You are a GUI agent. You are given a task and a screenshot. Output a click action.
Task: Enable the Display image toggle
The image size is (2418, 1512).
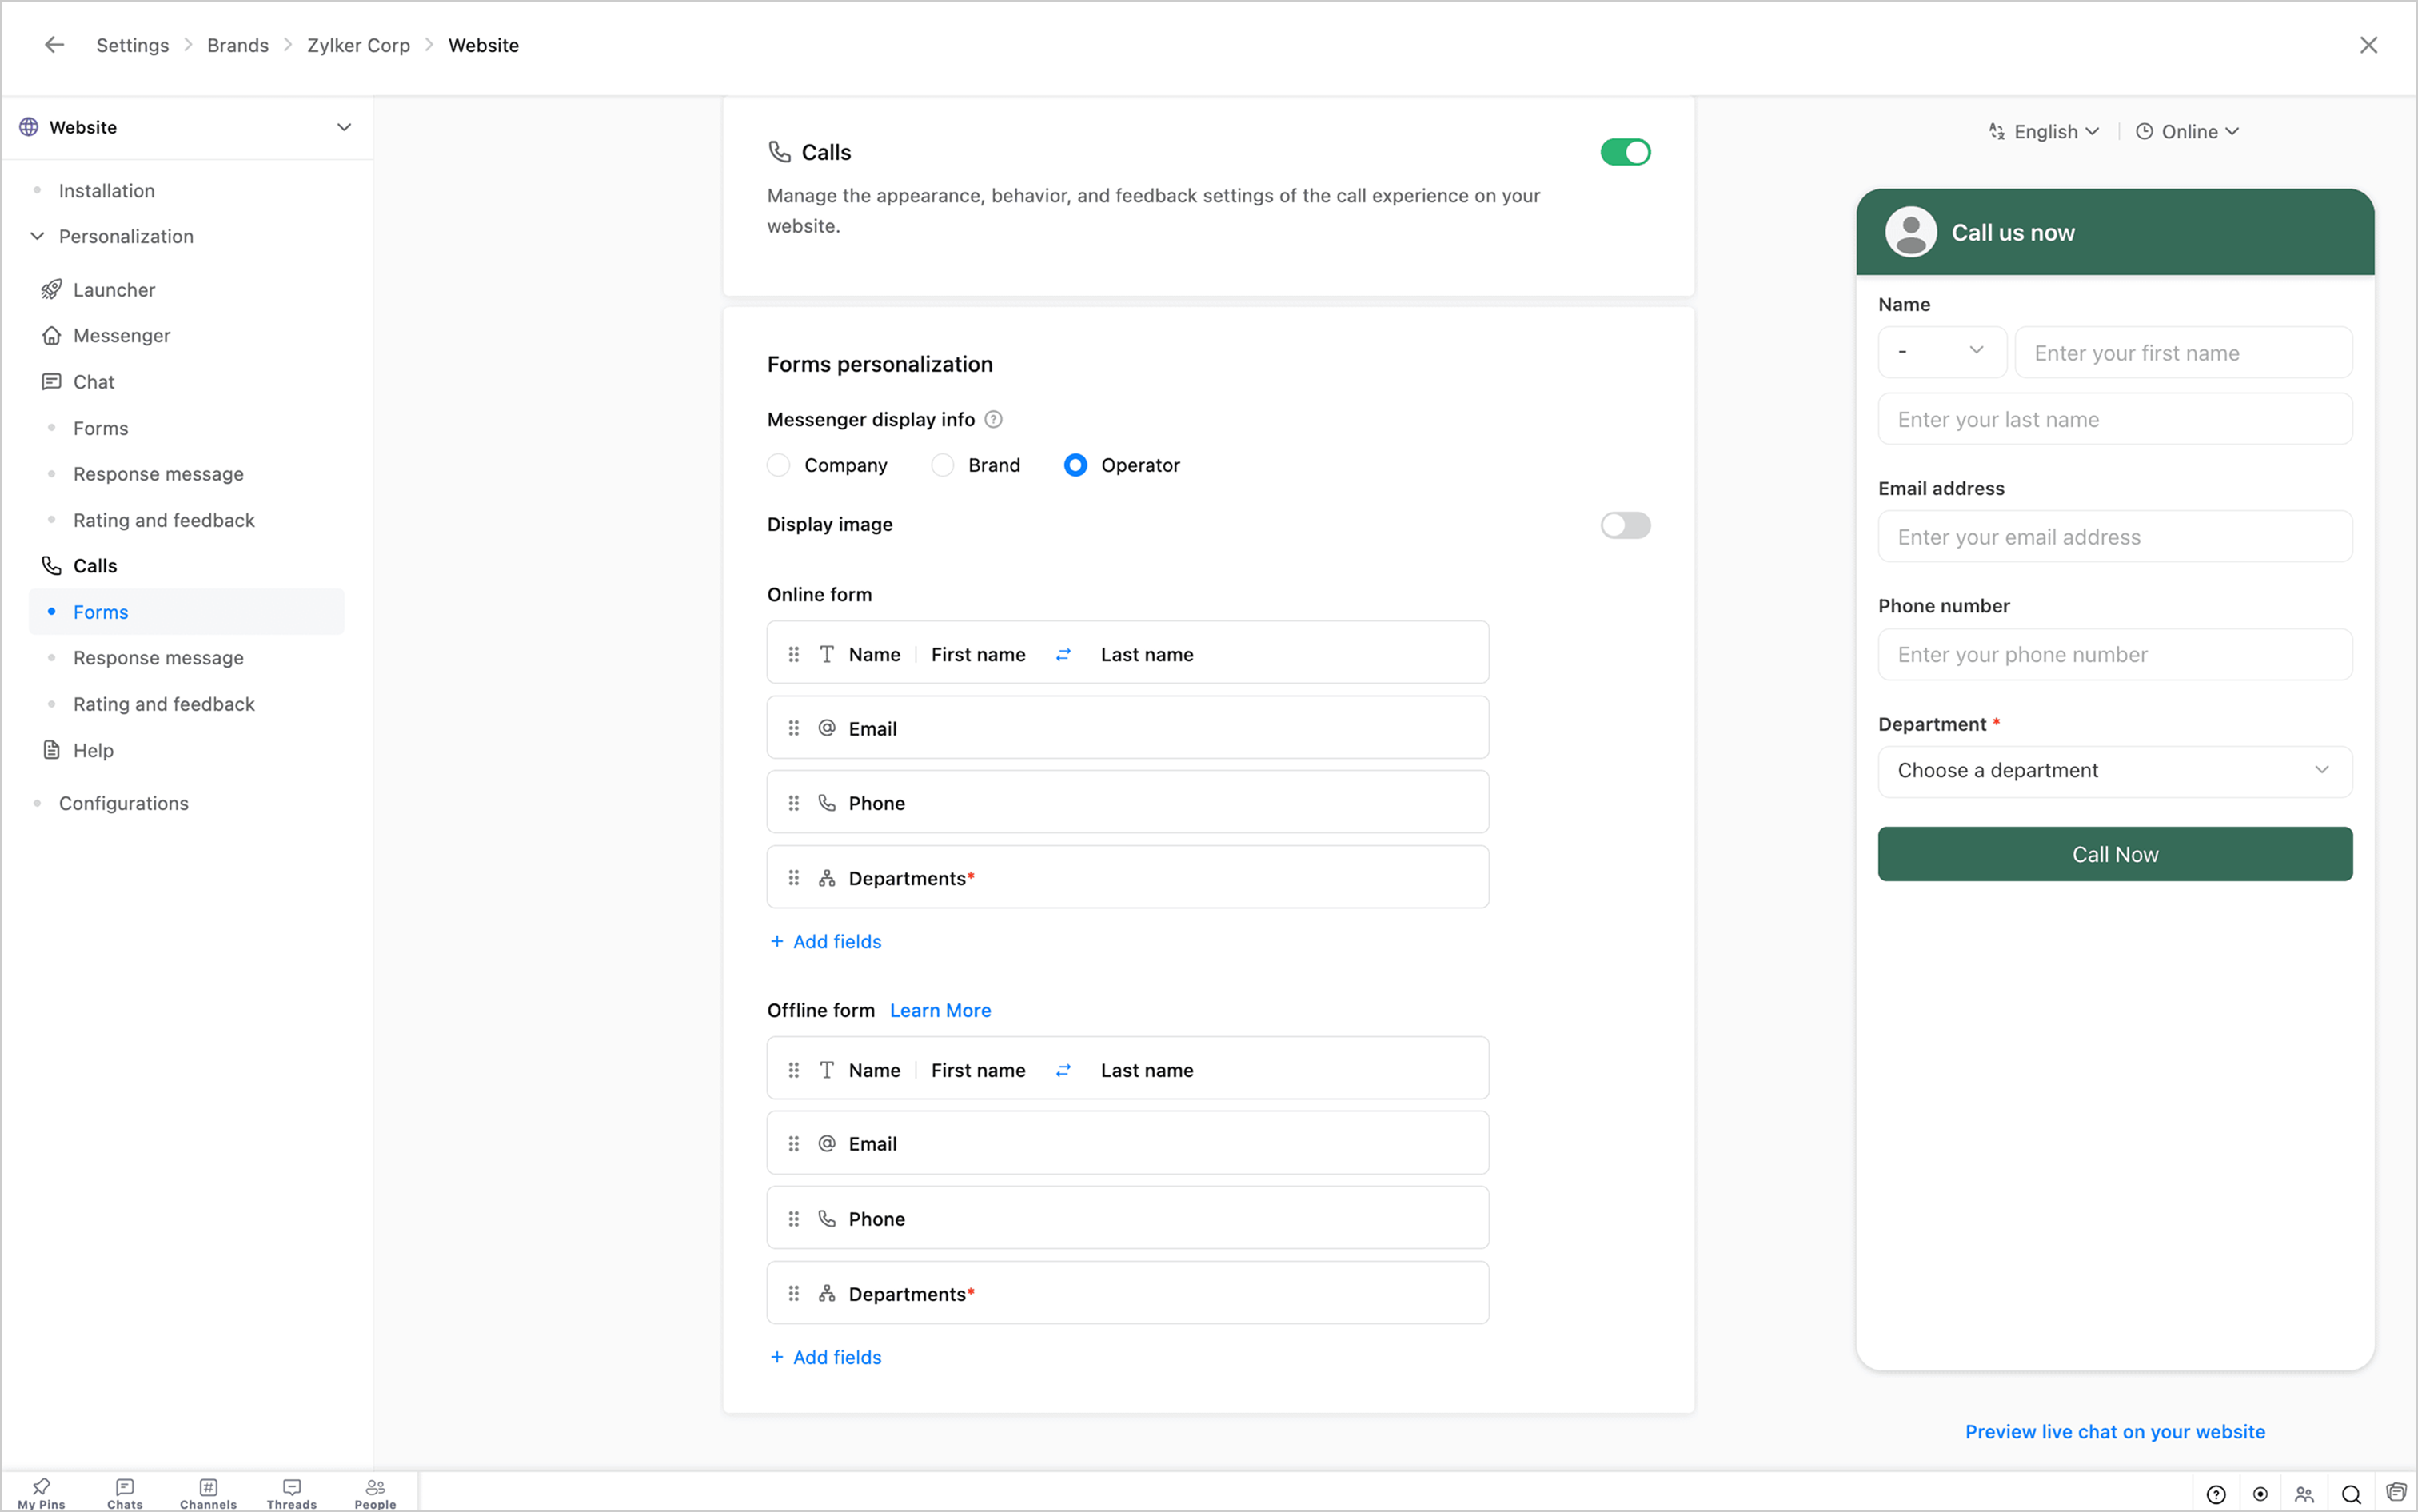point(1624,525)
